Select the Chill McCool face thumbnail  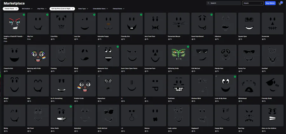(202, 56)
